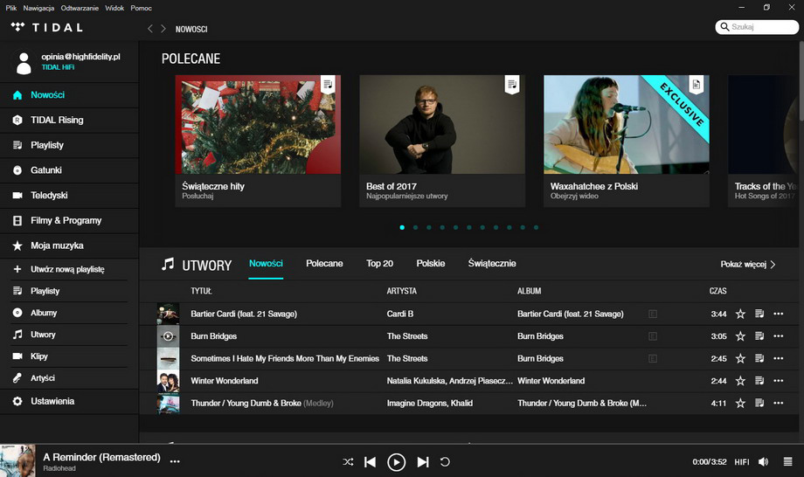Image resolution: width=804 pixels, height=477 pixels.
Task: Open TIDAL Rising from the sidebar
Action: (x=57, y=120)
